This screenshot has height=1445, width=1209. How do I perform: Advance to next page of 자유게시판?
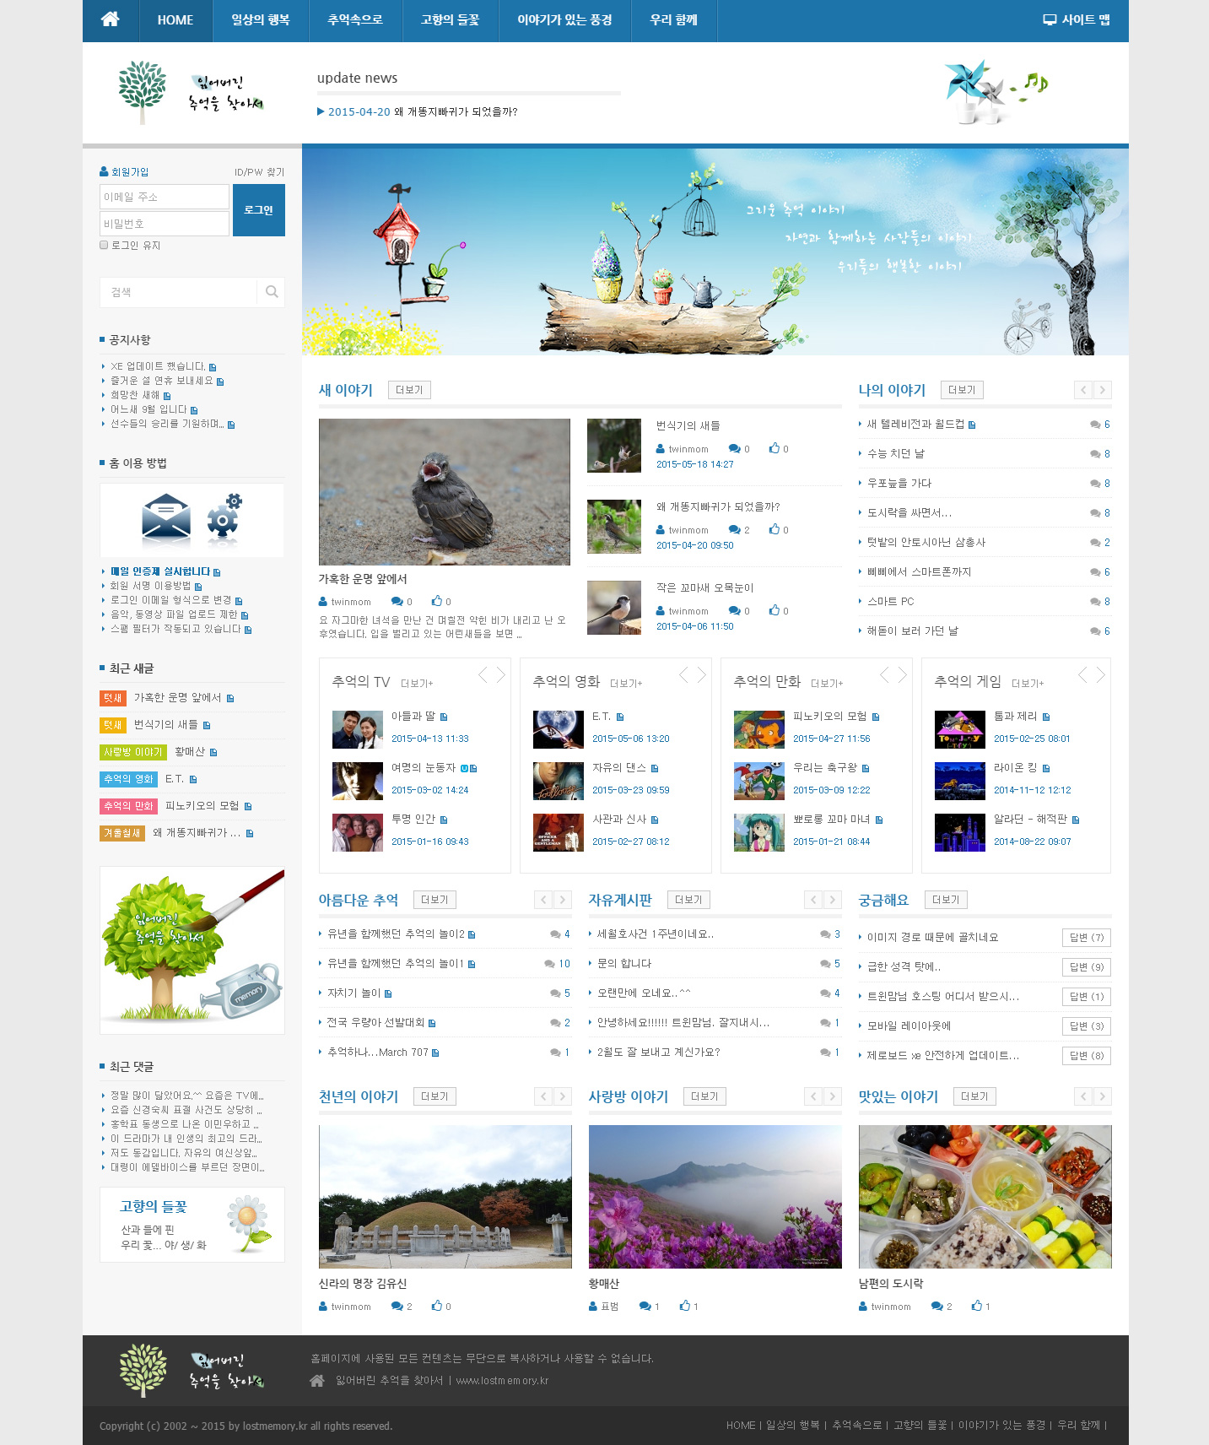pyautogui.click(x=832, y=900)
